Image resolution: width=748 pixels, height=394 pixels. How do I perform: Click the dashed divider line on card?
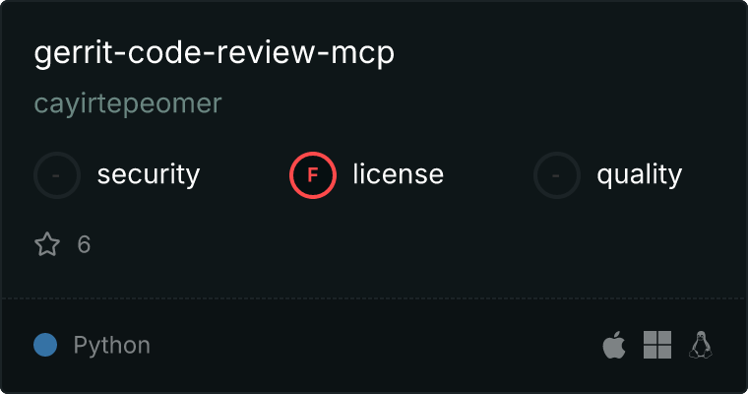pyautogui.click(x=374, y=298)
